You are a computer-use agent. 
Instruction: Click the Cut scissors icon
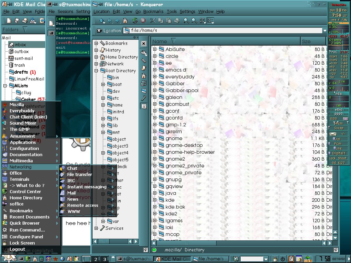click(x=153, y=21)
